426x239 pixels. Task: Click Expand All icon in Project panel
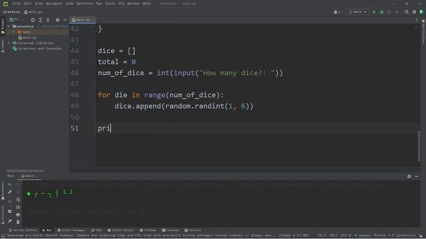pos(40,20)
